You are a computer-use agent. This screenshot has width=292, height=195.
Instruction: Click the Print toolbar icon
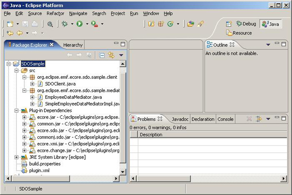(35, 24)
